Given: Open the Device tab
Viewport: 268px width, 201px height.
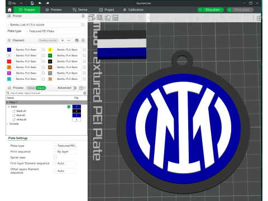Looking at the screenshot, I should click(80, 9).
